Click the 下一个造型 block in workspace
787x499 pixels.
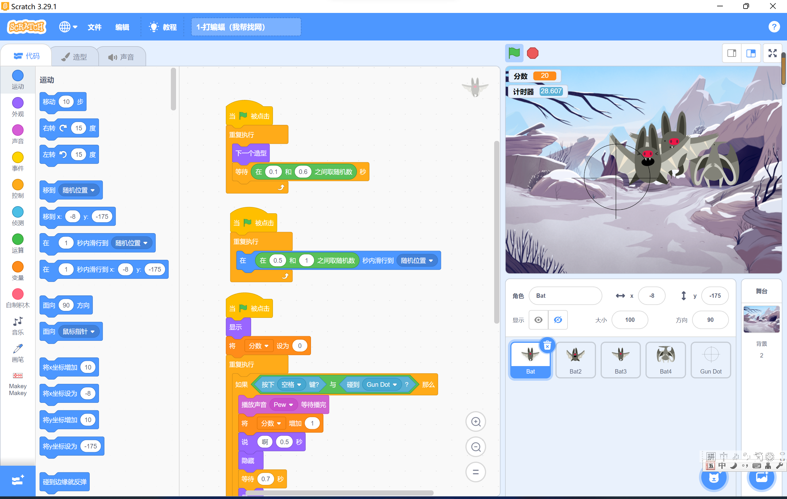point(251,153)
